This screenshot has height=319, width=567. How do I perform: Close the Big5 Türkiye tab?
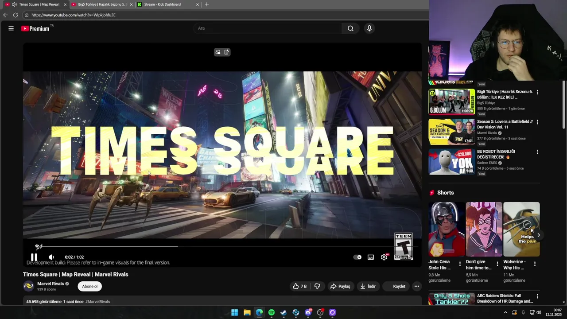tap(131, 4)
